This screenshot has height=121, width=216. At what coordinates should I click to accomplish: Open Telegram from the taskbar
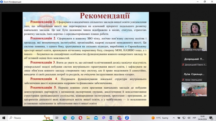tap(73, 118)
